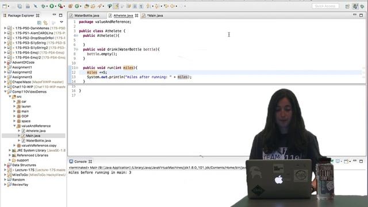Open the Package Explorer view menu
This screenshot has width=368, height=207.
click(x=62, y=22)
